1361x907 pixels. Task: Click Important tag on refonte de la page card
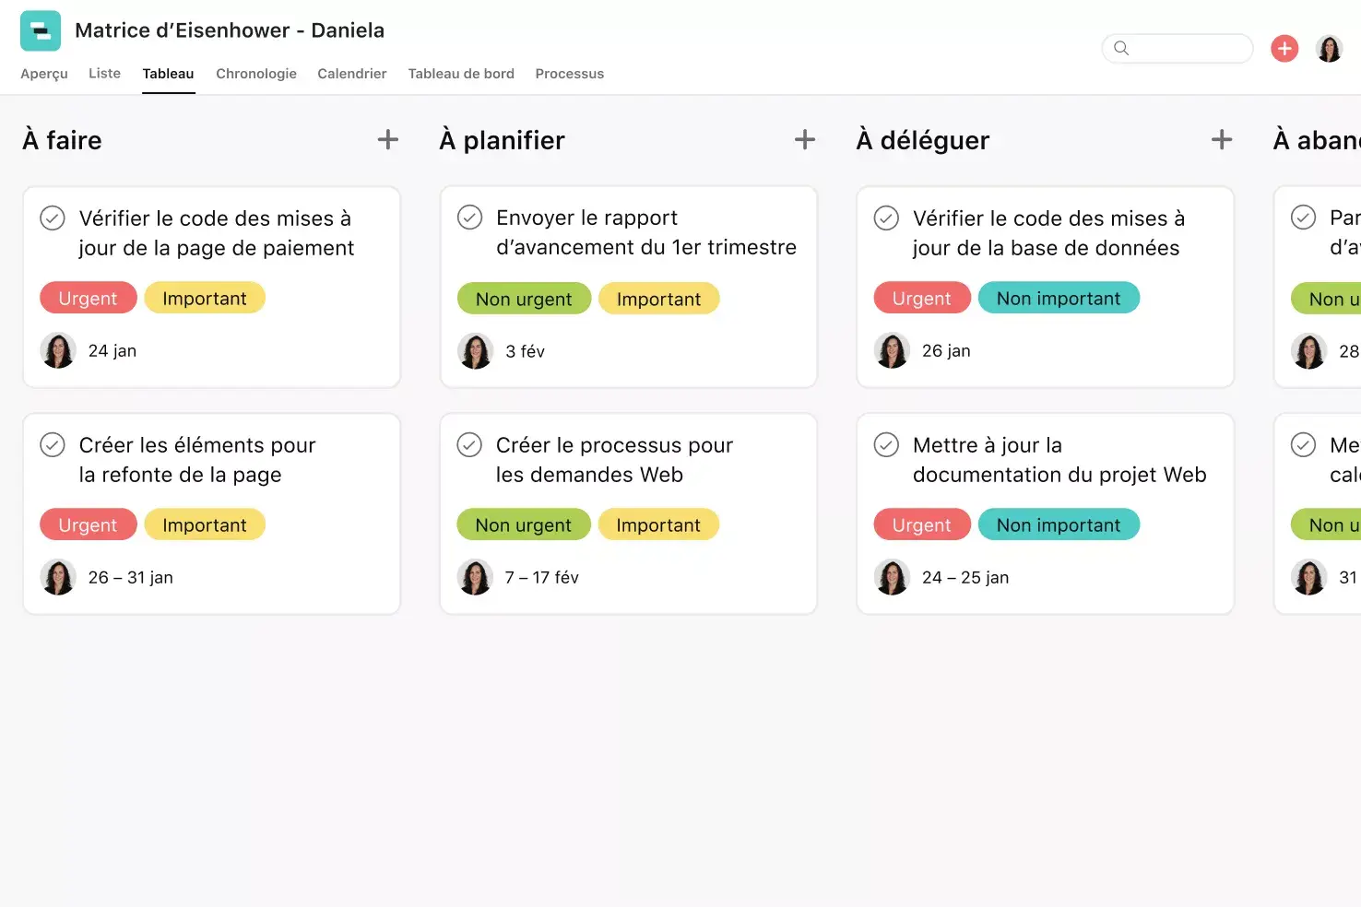tap(205, 524)
